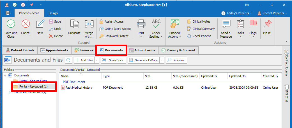Switch to the Design ribbon tab
Viewport: 292px width, 128px height.
(x=53, y=13)
